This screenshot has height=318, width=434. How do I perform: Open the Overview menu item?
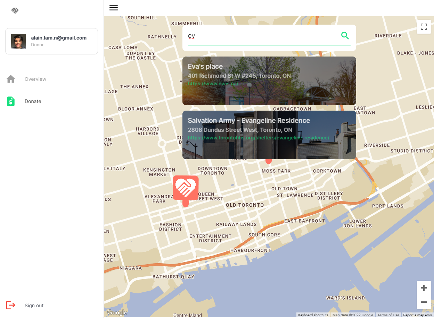pos(35,79)
